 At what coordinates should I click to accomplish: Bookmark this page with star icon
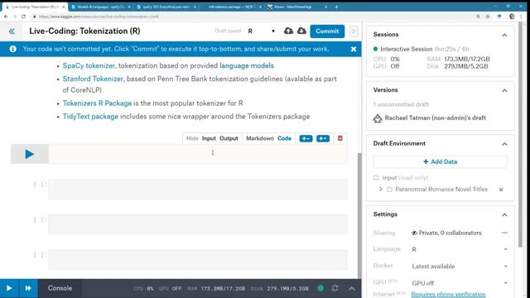click(488, 17)
